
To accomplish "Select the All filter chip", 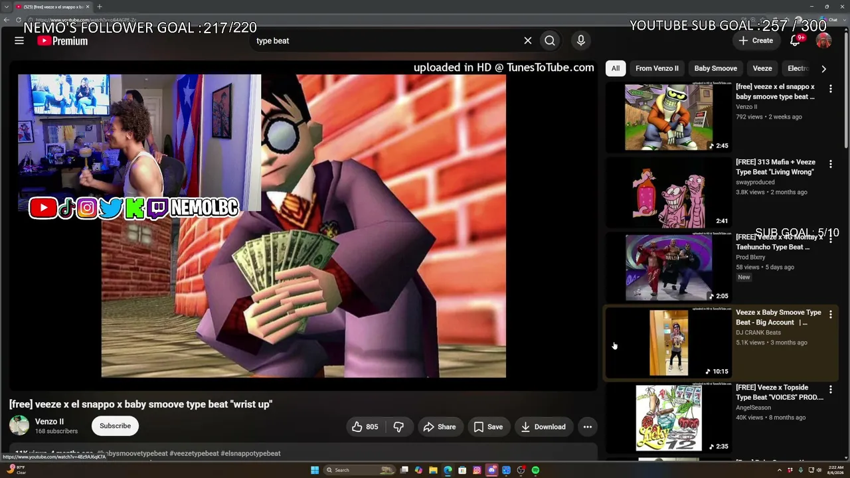I will (x=616, y=68).
